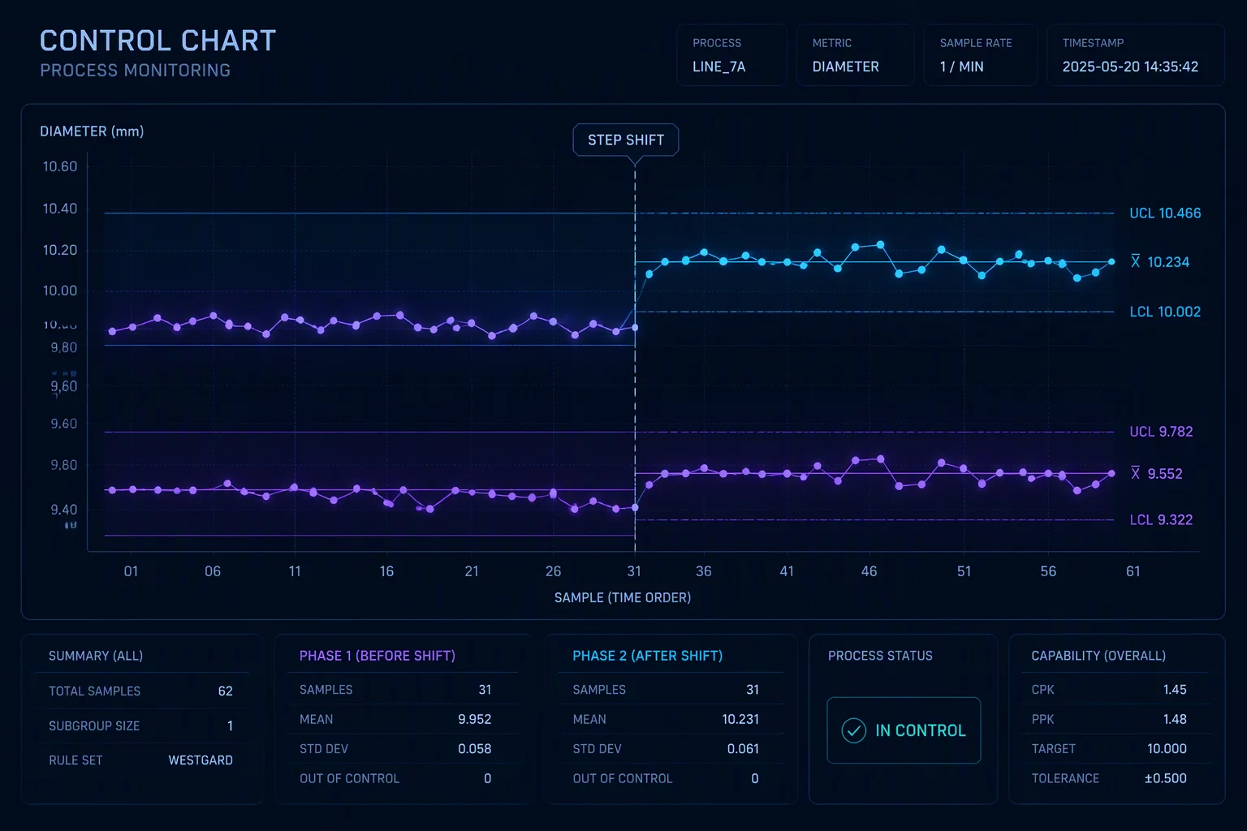Screen dimensions: 1247x831
Task: Click the 10.00 y-axis tick label
Action: pyautogui.click(x=60, y=291)
